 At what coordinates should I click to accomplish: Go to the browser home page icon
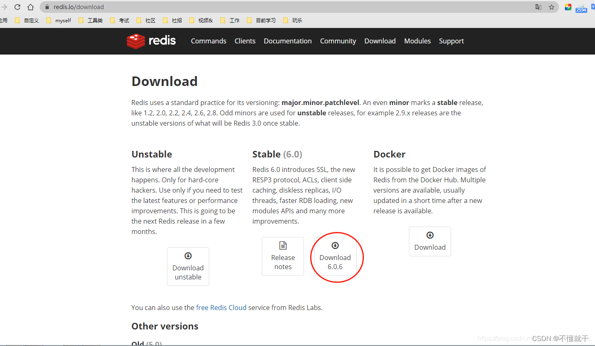pyautogui.click(x=31, y=7)
